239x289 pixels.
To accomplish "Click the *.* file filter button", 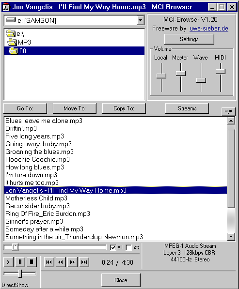I will click(228, 111).
